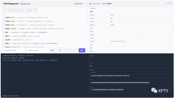Click the empty Memory box
174x98 pixels.
point(130,59)
